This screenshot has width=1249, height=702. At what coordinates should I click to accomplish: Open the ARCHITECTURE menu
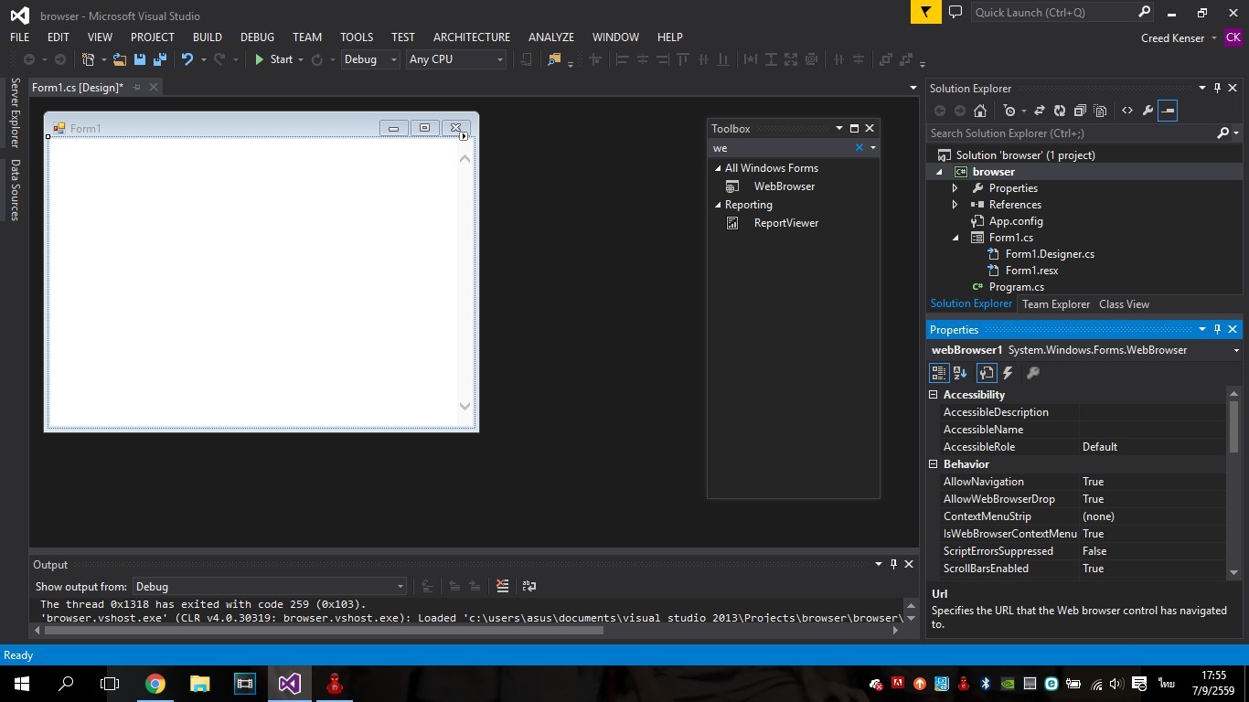(x=472, y=37)
